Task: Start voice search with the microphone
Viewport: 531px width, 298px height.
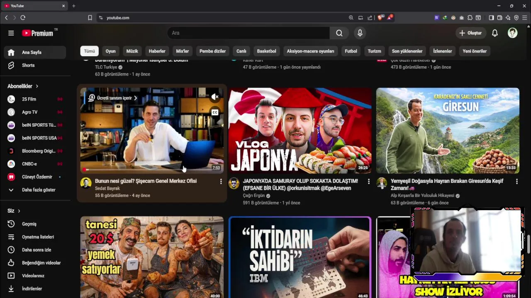Action: click(360, 33)
